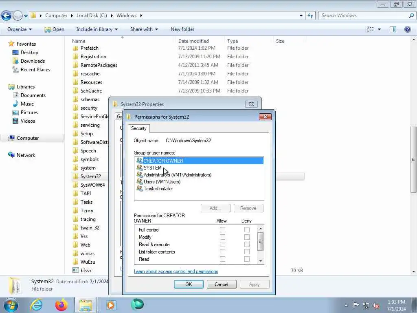Toggle the preview pane icon
The height and width of the screenshot is (313, 417).
tap(393, 29)
